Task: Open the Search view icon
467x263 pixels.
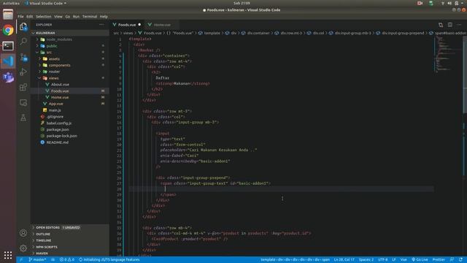Action: [23, 41]
